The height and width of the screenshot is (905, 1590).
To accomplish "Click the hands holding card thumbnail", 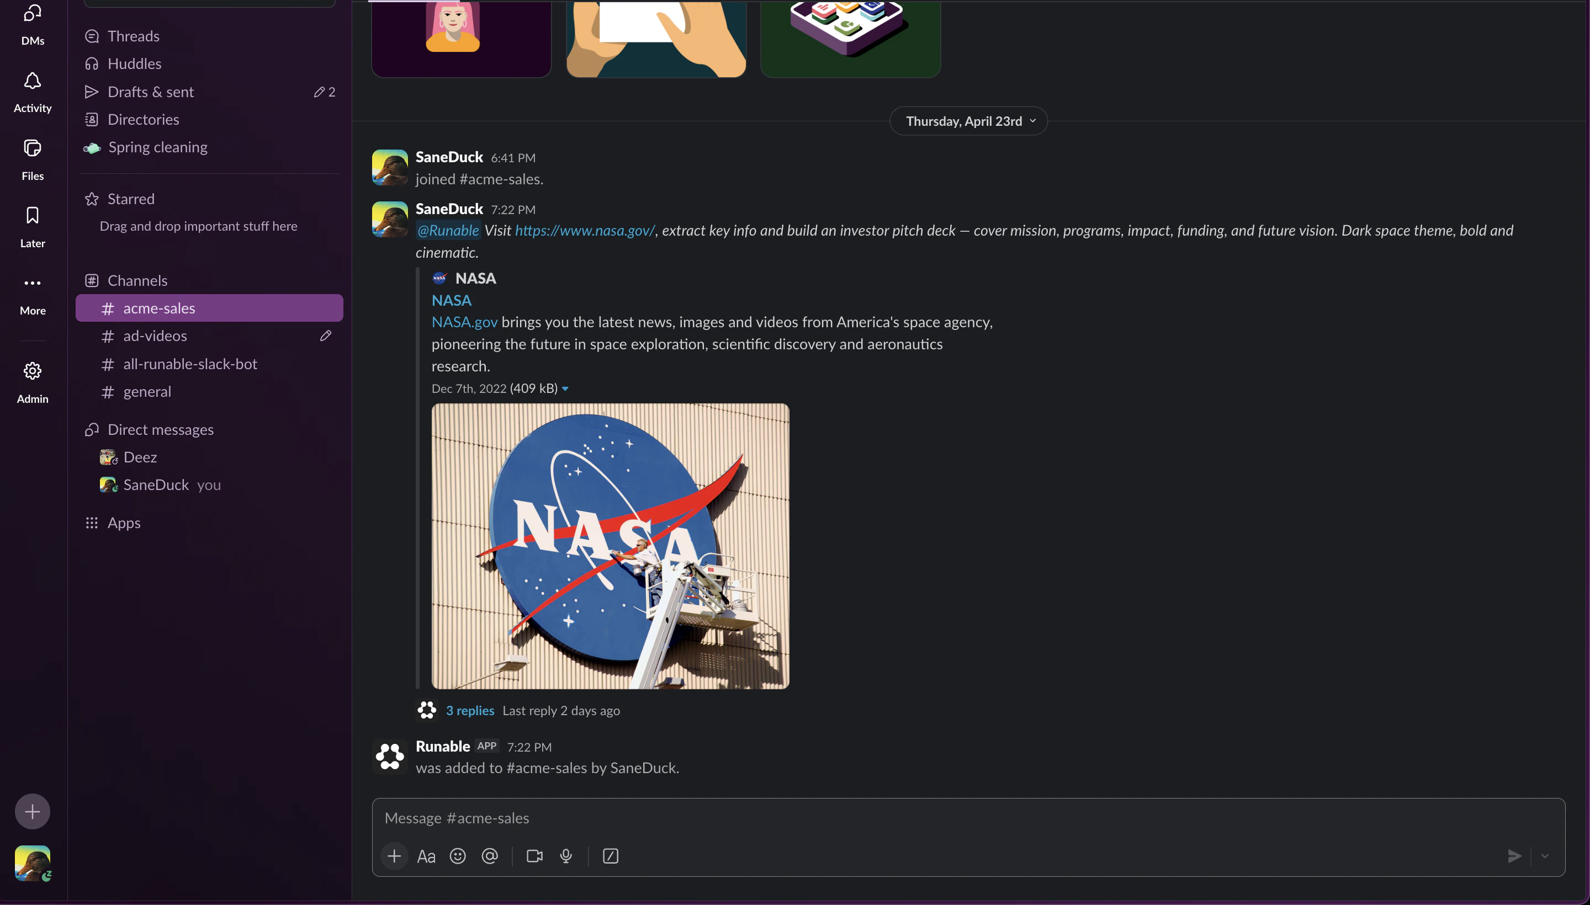I will (656, 39).
